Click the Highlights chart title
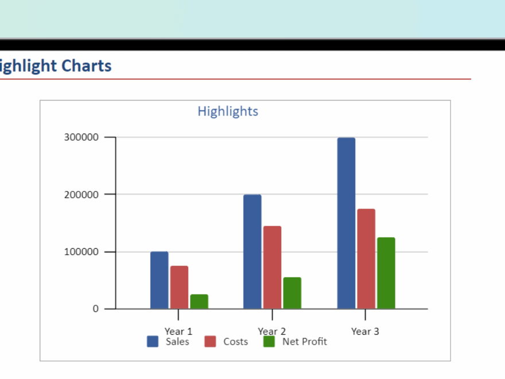Image resolution: width=505 pixels, height=379 pixels. coord(228,111)
